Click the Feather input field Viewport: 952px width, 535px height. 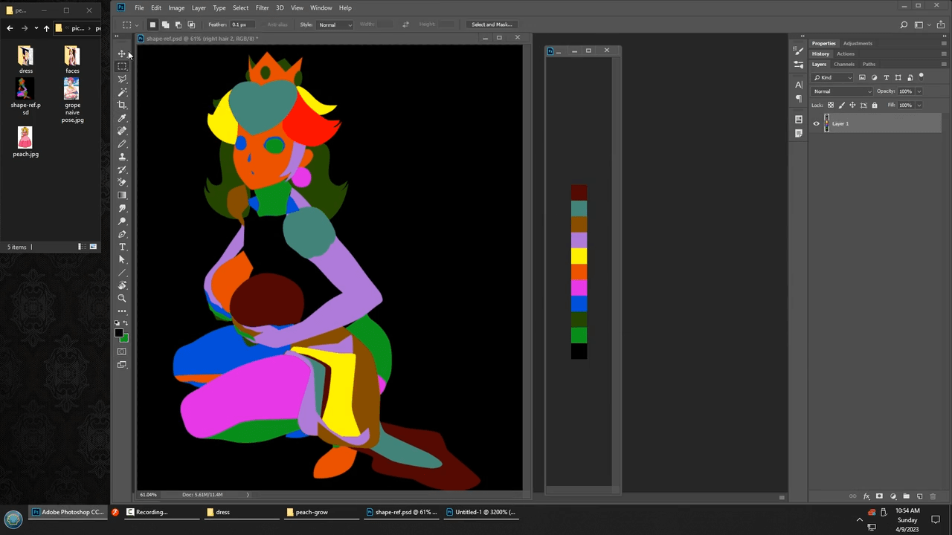click(x=244, y=25)
